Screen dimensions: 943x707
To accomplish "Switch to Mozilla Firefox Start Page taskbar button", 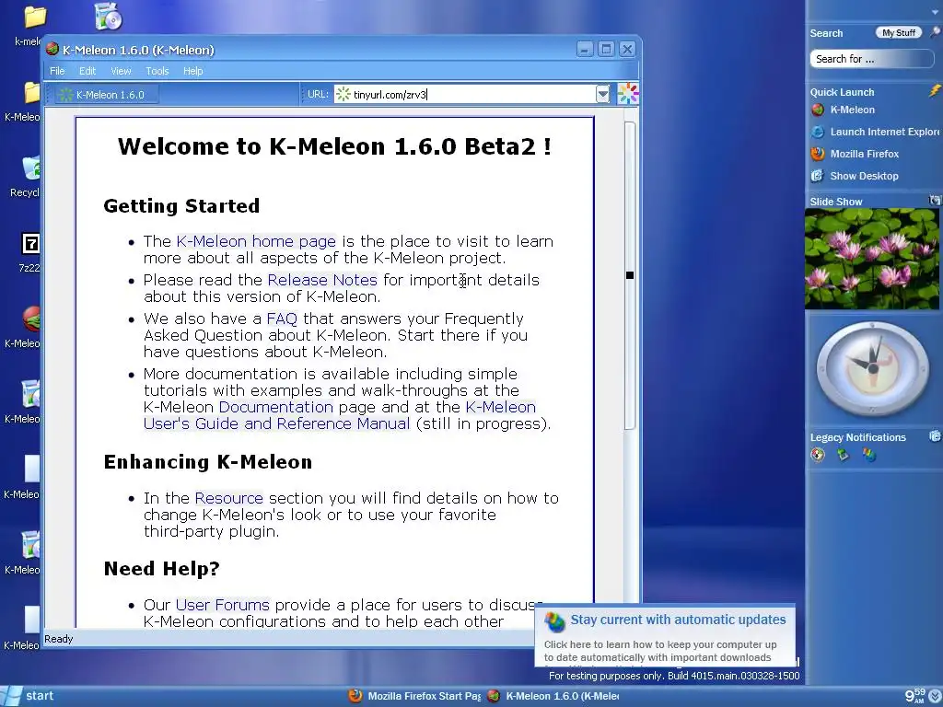I will 415,696.
